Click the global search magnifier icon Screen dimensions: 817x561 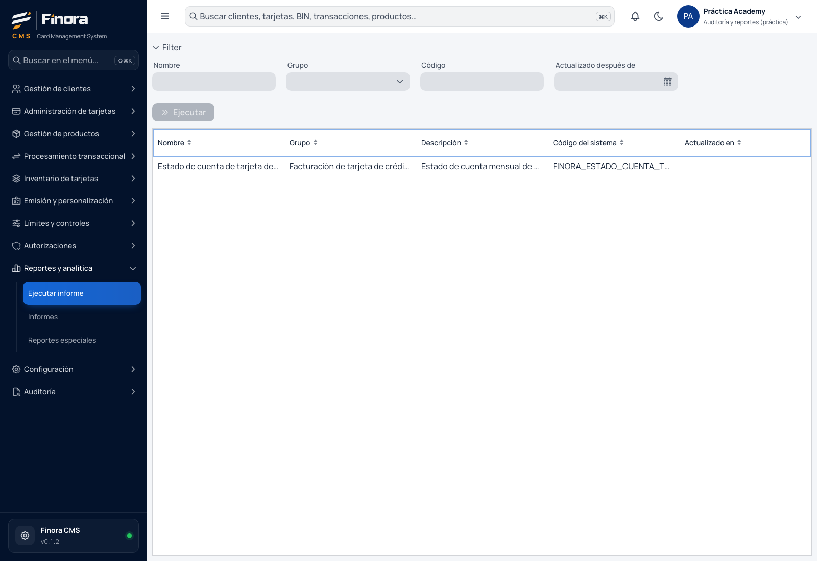194,16
